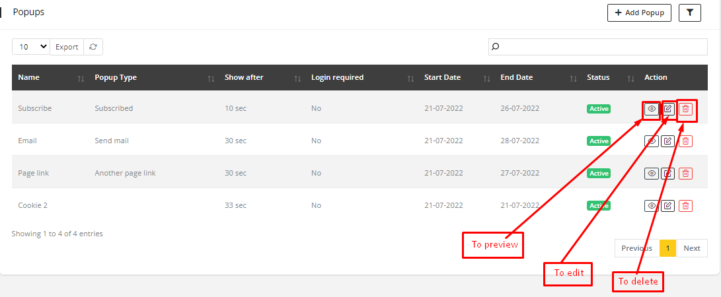Export the popups list

67,47
